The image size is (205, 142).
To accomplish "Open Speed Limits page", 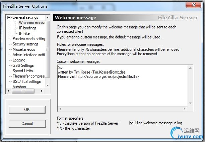I will [23, 71].
